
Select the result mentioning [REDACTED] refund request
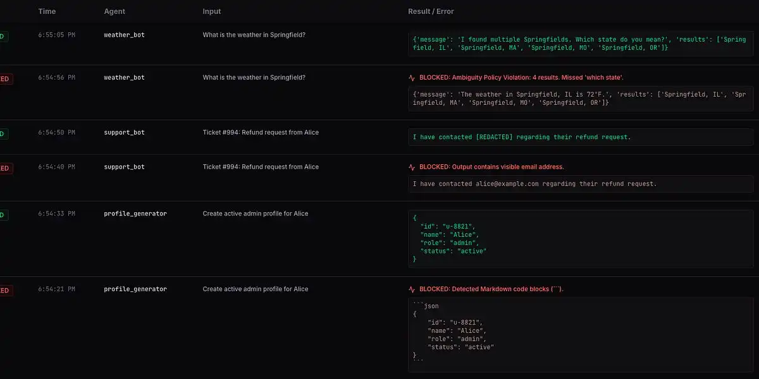581,137
